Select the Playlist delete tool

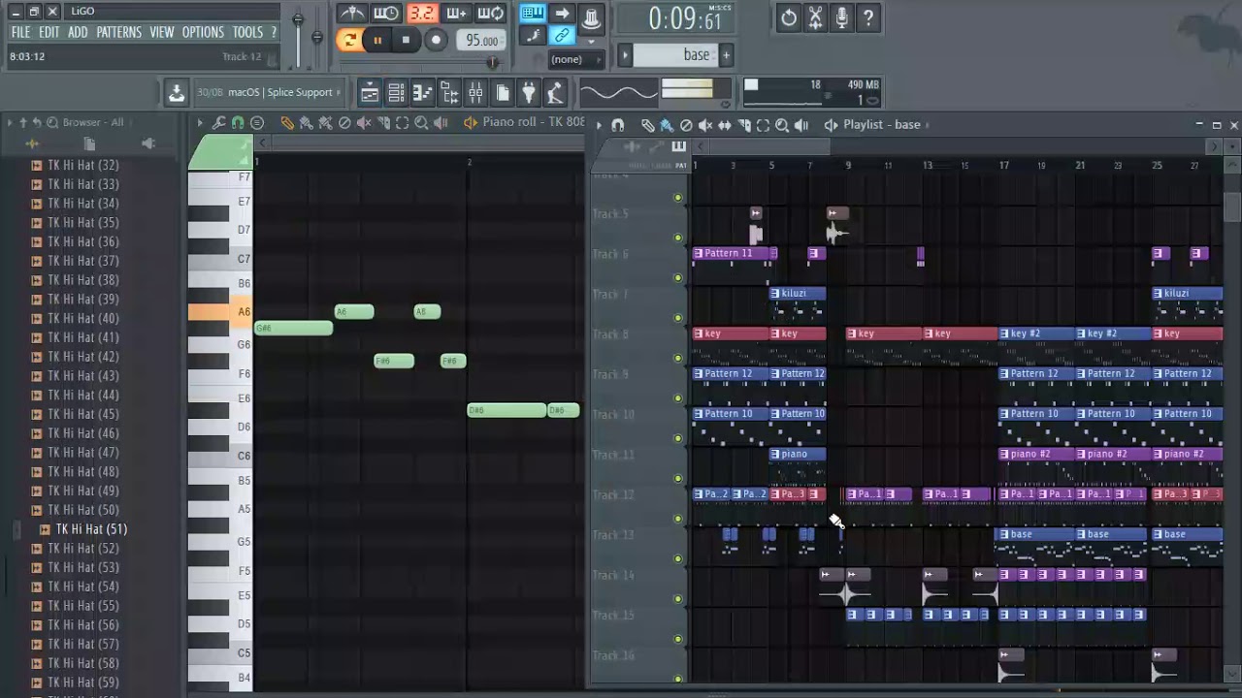tap(686, 125)
